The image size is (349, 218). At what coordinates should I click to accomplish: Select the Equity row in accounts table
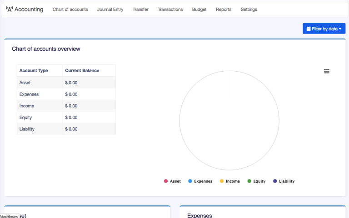tap(26, 117)
